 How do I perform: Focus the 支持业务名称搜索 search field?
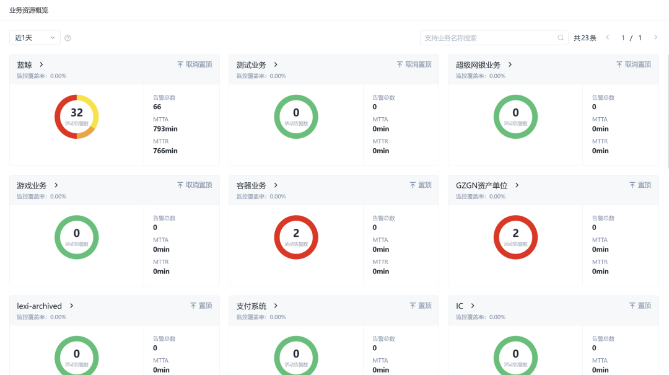click(x=494, y=38)
